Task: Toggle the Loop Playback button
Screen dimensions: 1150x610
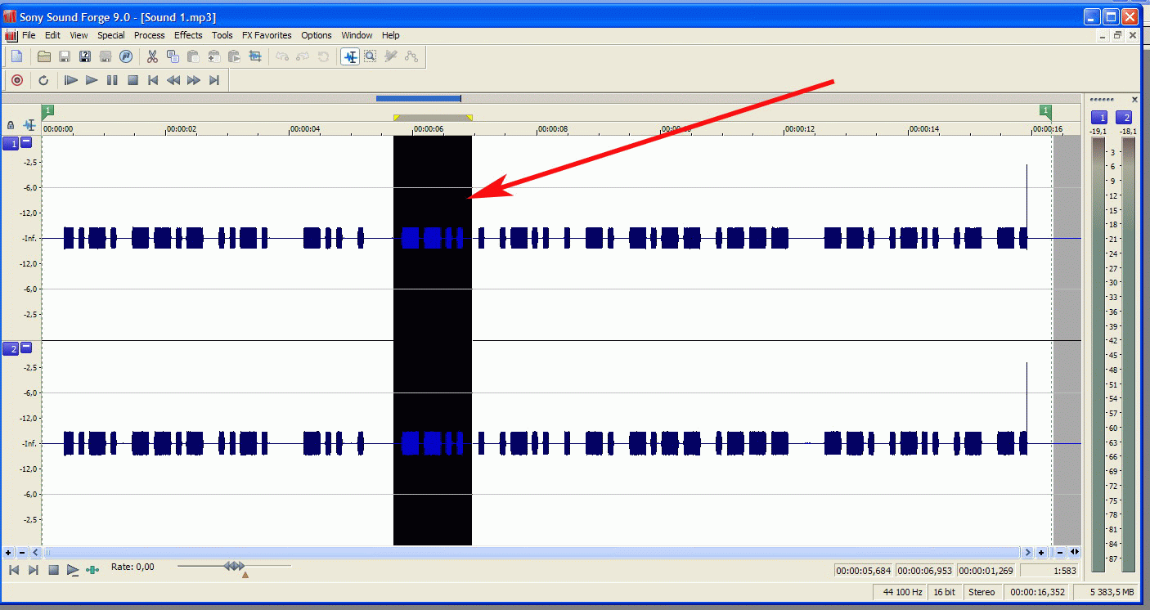Action: [43, 80]
